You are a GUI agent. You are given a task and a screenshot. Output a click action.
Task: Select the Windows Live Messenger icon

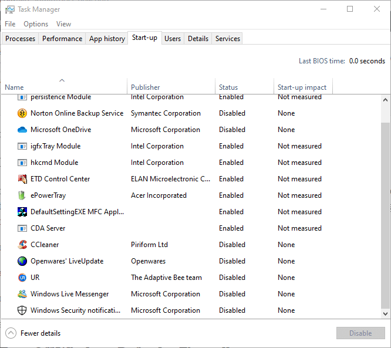click(22, 294)
